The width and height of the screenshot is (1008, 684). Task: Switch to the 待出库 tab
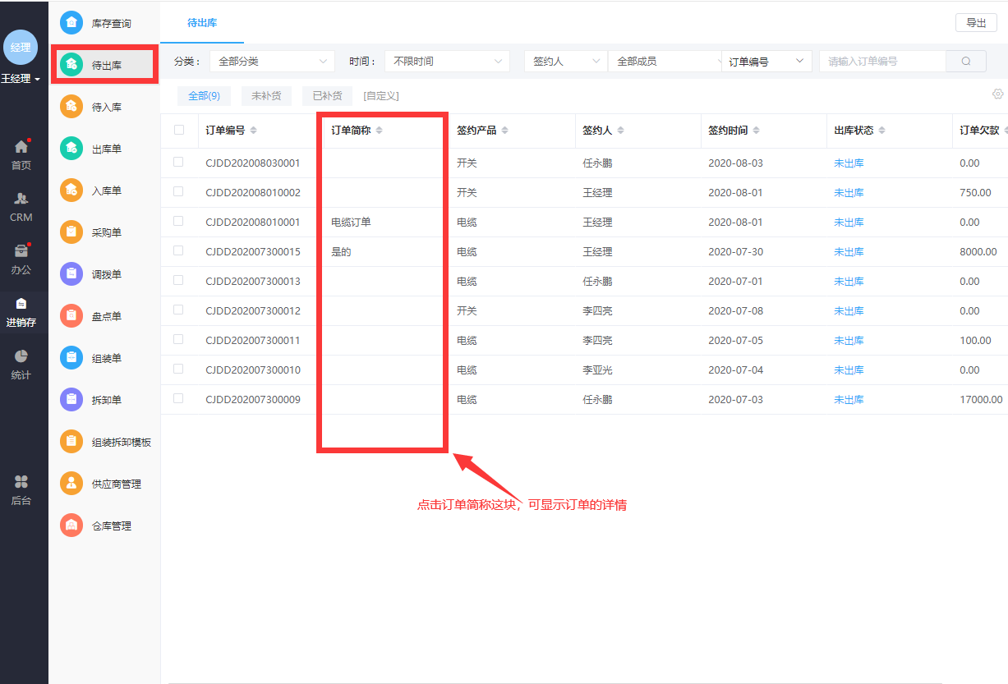click(202, 23)
